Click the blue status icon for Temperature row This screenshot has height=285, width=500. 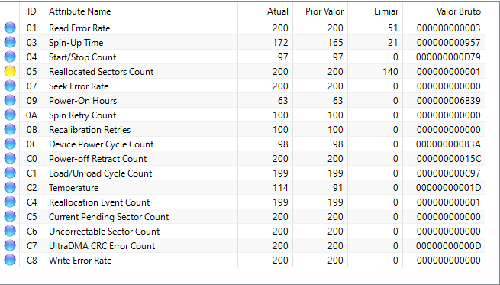point(10,188)
